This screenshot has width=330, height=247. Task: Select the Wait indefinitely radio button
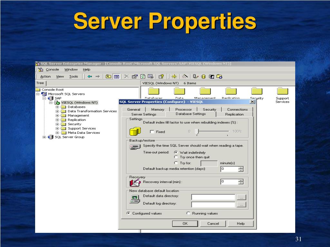click(176, 152)
